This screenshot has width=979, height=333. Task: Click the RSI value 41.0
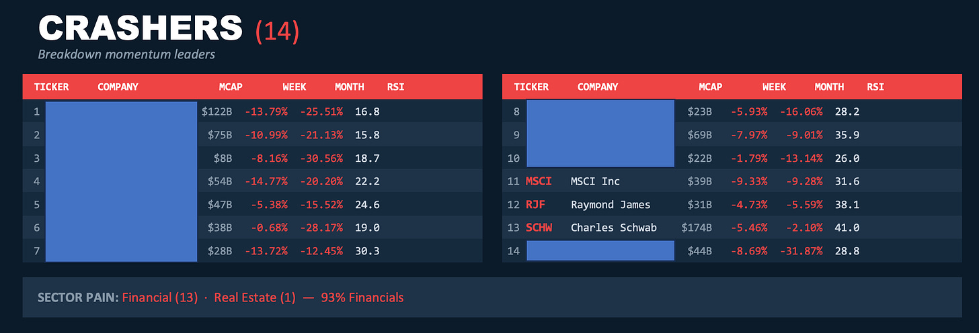click(847, 228)
